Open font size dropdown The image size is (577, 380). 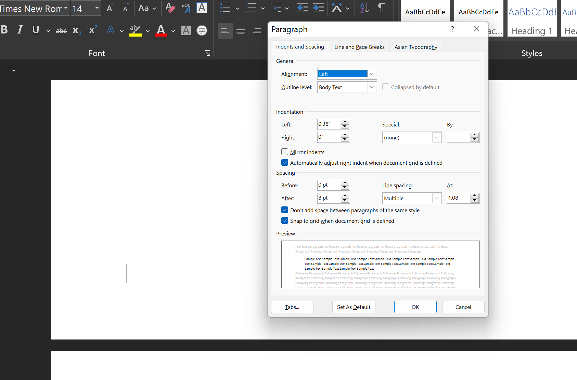(97, 8)
